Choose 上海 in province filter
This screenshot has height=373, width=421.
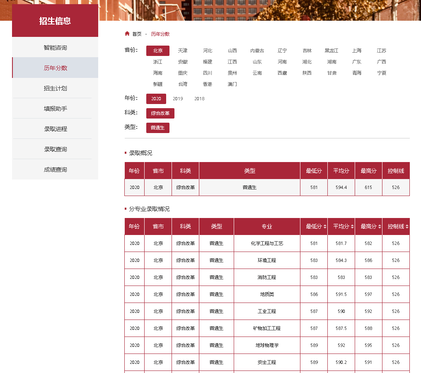357,51
